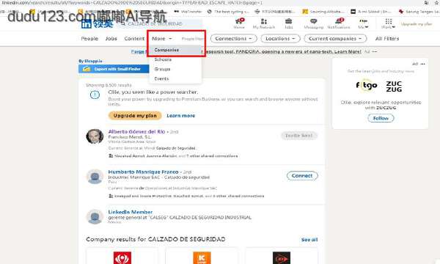Open the Me profile menu

363,24
